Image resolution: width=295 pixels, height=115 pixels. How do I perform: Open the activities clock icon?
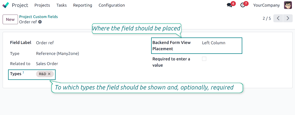point(243,5)
